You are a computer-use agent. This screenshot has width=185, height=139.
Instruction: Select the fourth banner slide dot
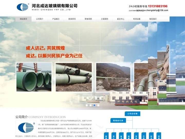pyautogui.click(x=98, y=105)
